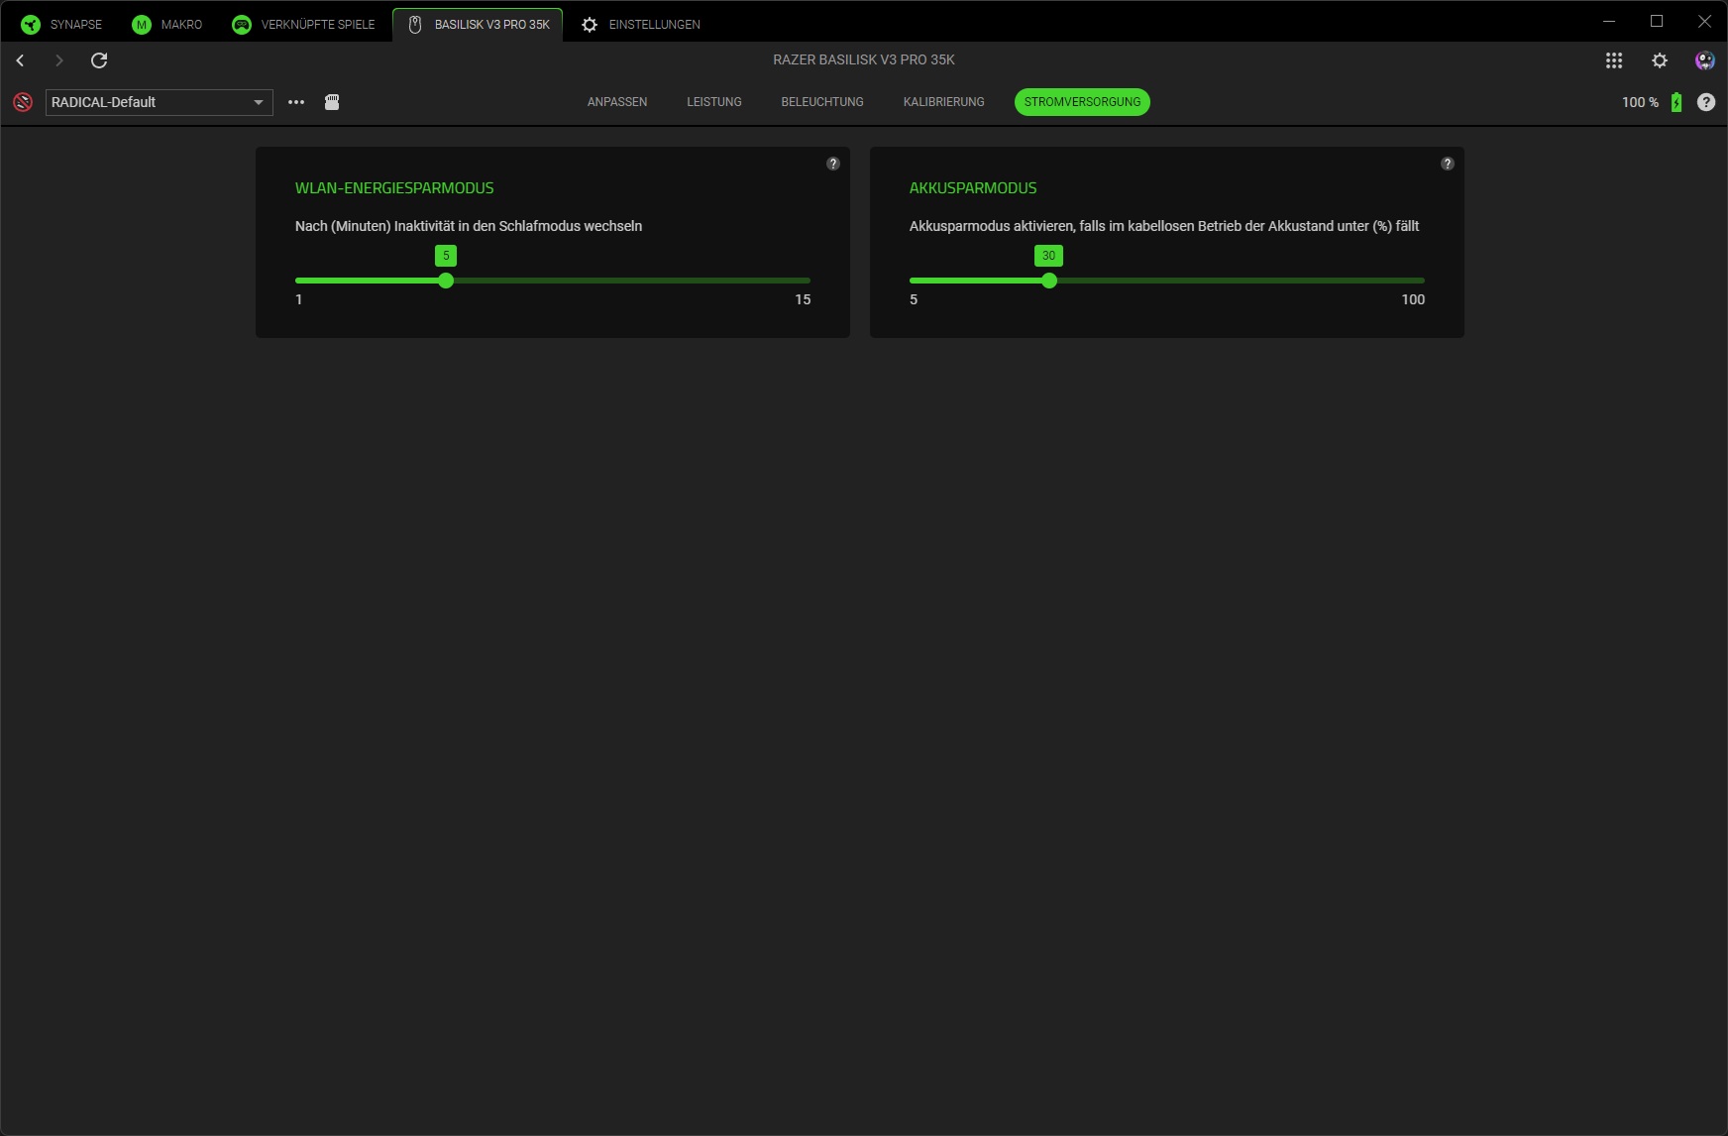
Task: Click the help icon in WLAN-Energiesparmodus panel
Action: (x=833, y=164)
